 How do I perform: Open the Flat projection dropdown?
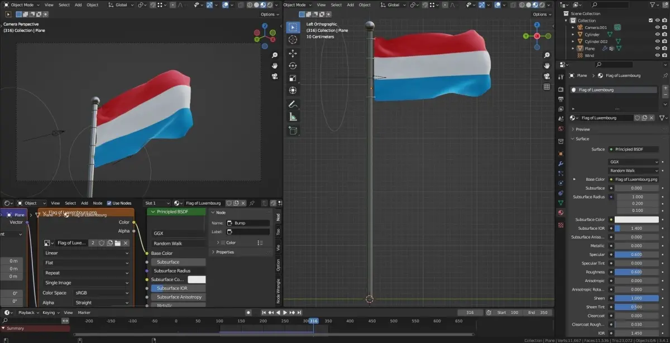[87, 263]
